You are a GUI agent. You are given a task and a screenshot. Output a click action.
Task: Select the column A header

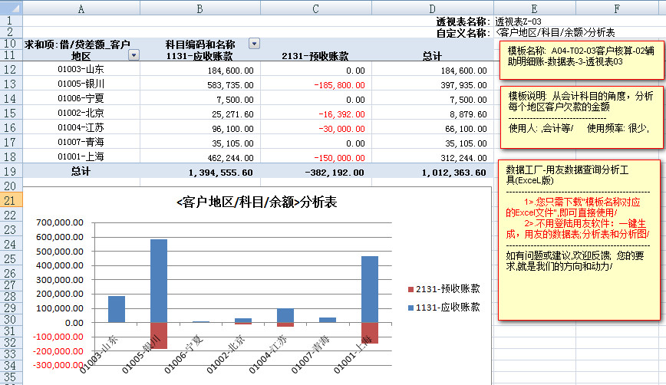(81, 8)
